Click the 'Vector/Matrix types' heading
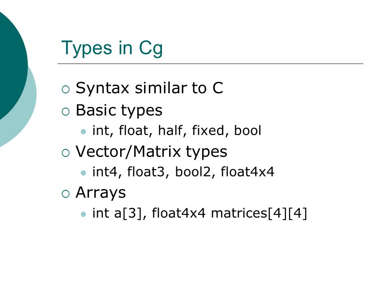Viewport: 382px width, 286px height. [x=151, y=152]
